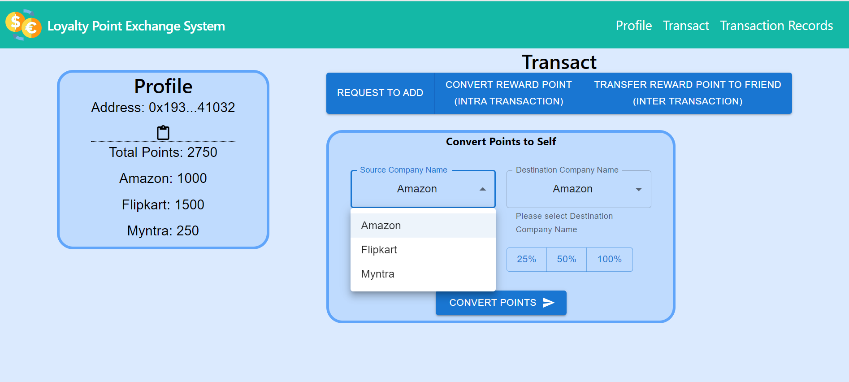Select 50% of points to convert

[x=566, y=259]
